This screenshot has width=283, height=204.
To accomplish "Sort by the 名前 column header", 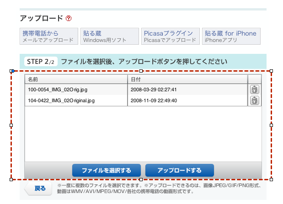I will coord(76,79).
